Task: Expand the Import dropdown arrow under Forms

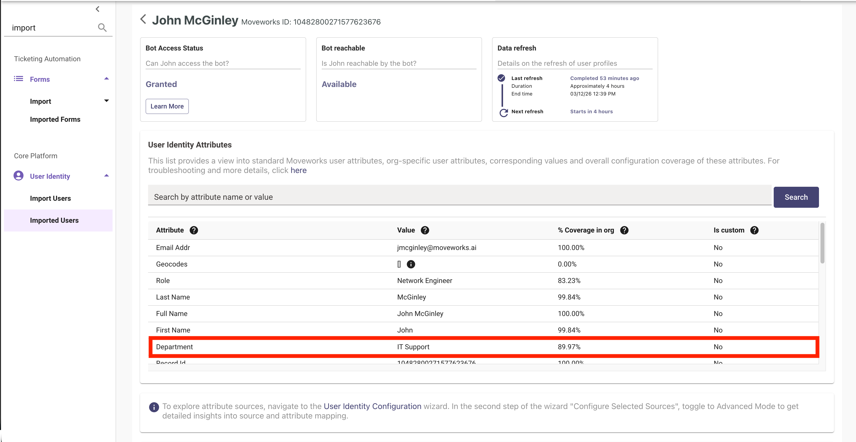Action: [106, 100]
